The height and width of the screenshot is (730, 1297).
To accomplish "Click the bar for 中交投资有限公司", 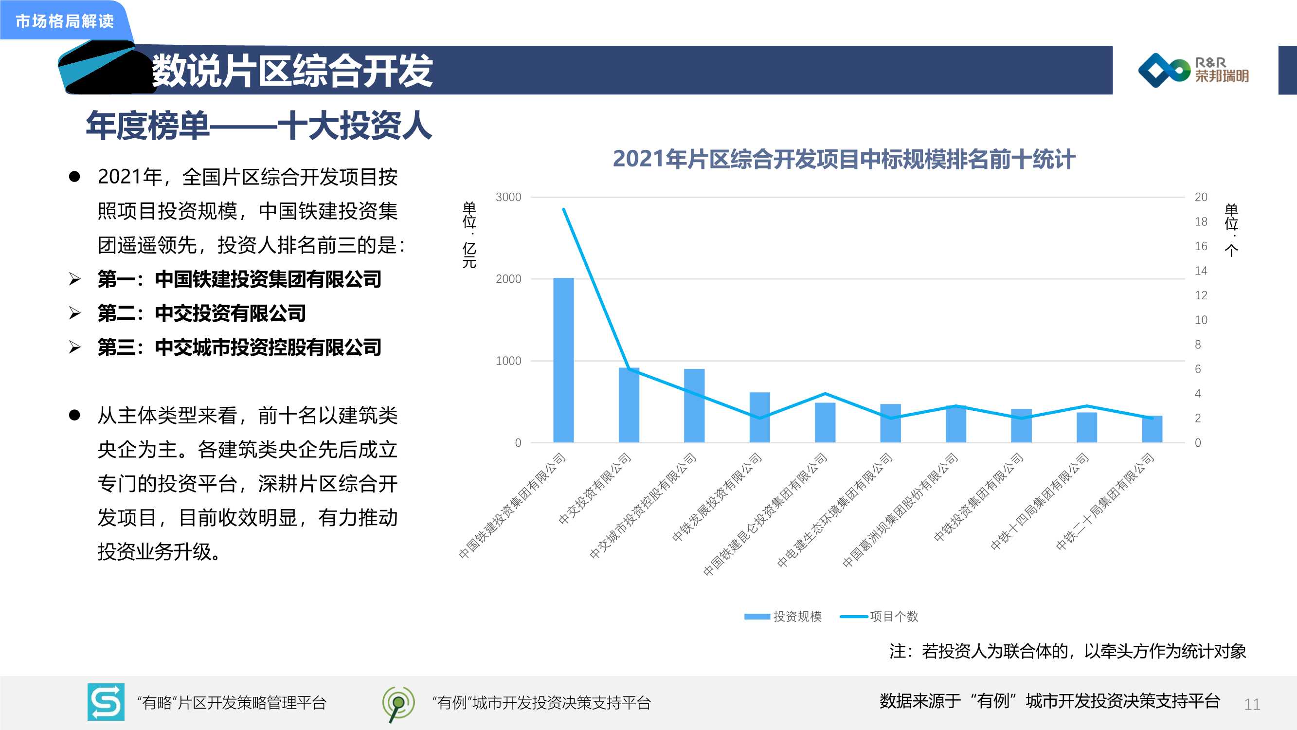I will click(629, 405).
